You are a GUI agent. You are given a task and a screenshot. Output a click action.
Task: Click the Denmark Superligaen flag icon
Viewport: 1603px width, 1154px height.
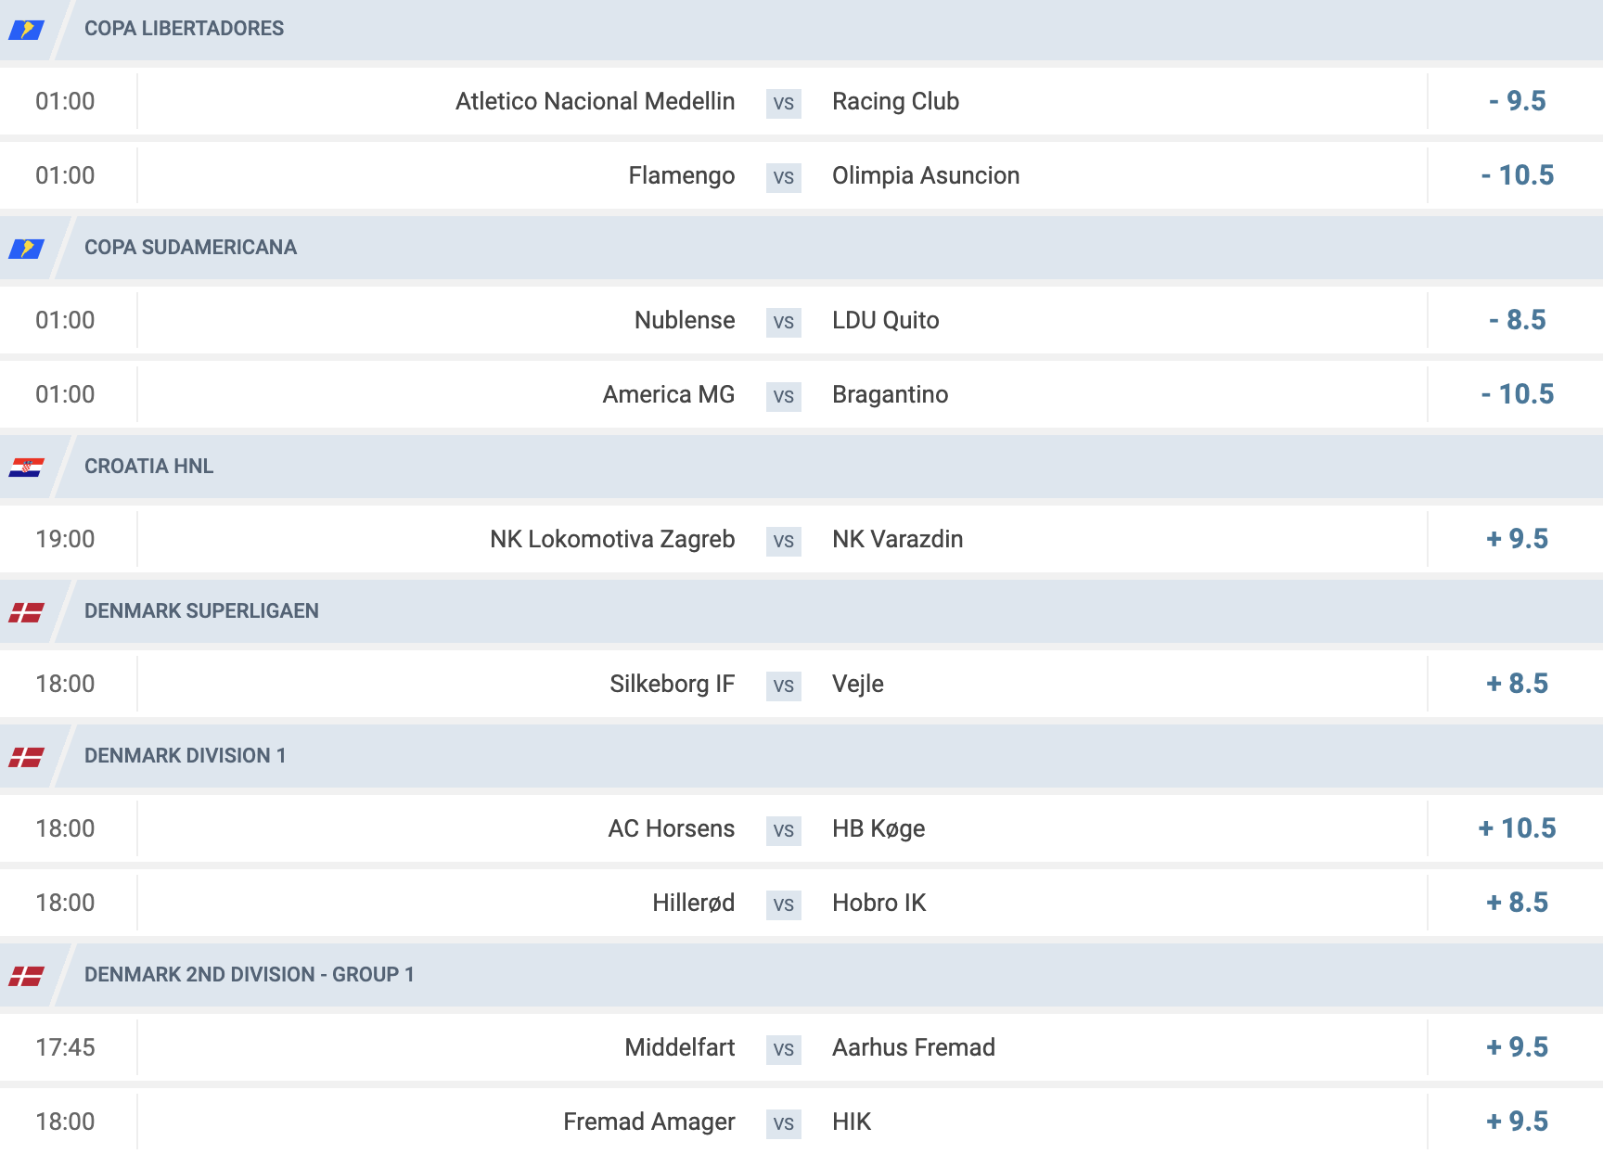[26, 612]
